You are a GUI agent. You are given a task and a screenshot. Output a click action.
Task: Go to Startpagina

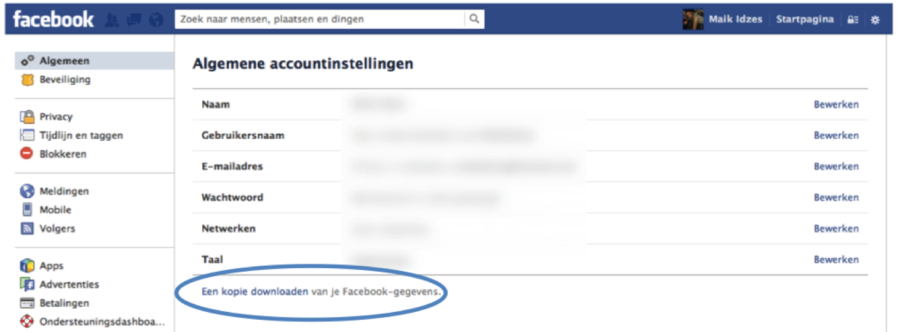click(x=805, y=19)
